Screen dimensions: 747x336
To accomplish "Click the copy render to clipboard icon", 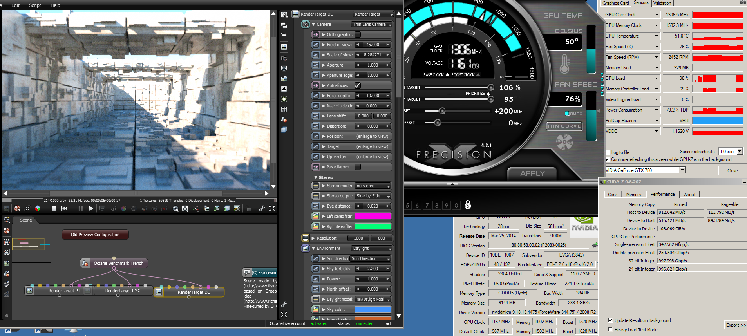I will [x=206, y=208].
